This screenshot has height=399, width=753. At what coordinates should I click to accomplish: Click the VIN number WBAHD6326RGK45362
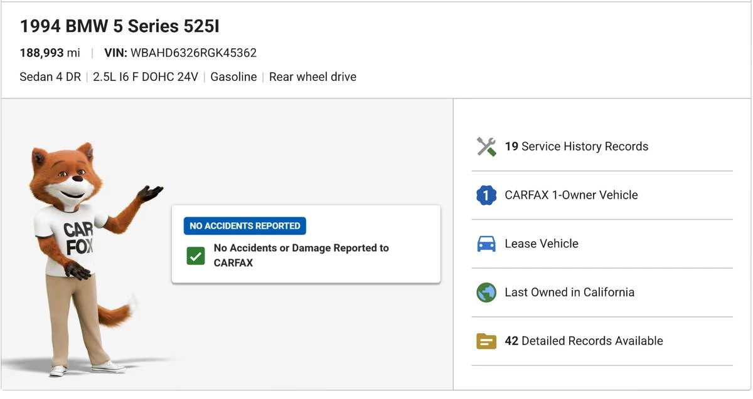coord(193,53)
